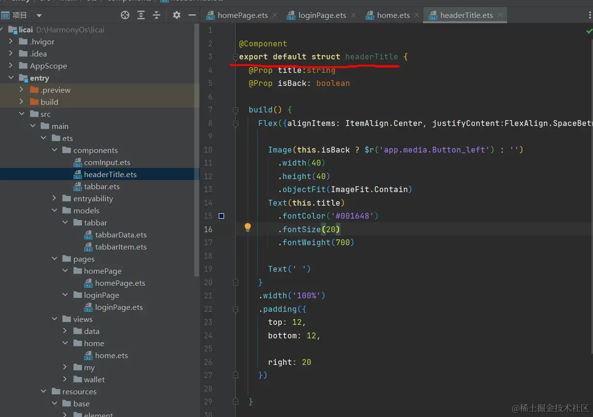Select tabbarData.ets file in the tree

click(x=121, y=235)
